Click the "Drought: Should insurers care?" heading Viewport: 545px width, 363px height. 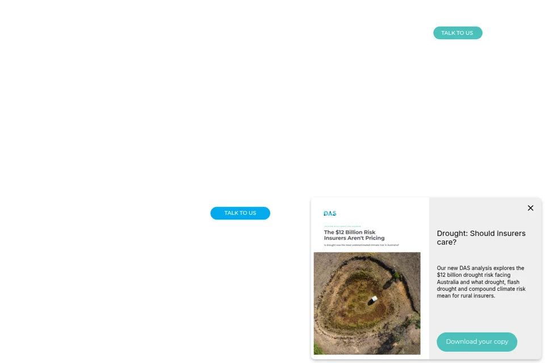(x=481, y=238)
